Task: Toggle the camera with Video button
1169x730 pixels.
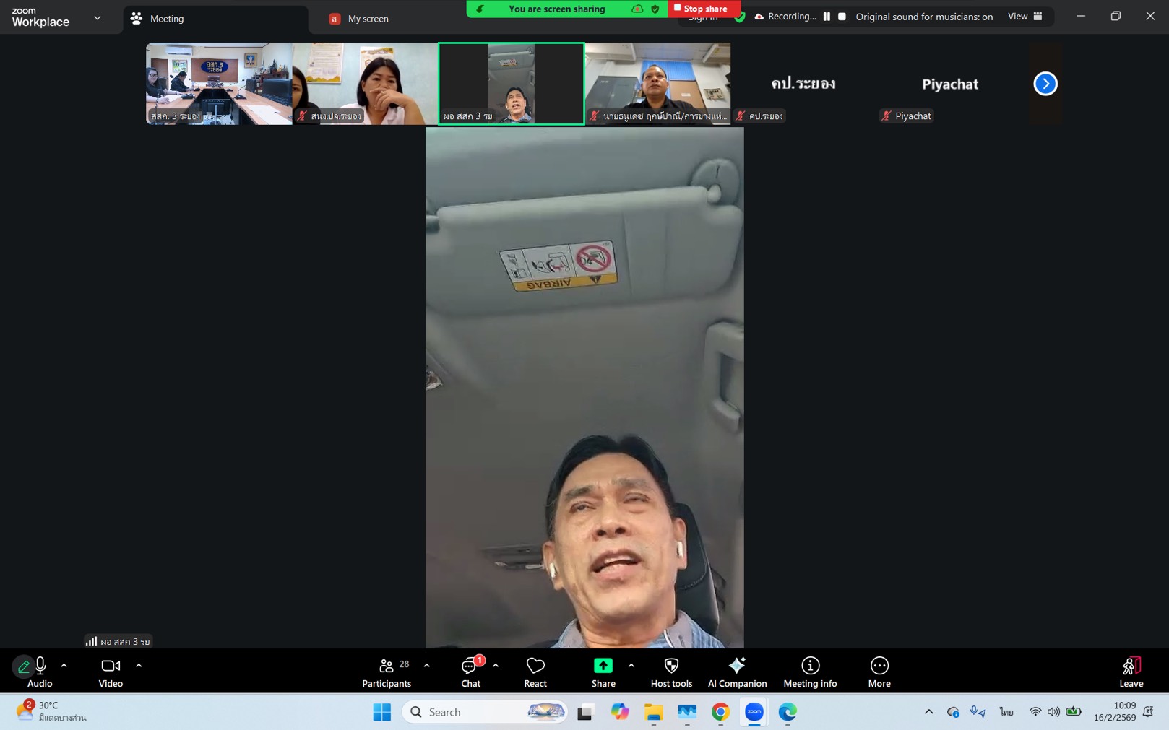Action: [x=111, y=672]
